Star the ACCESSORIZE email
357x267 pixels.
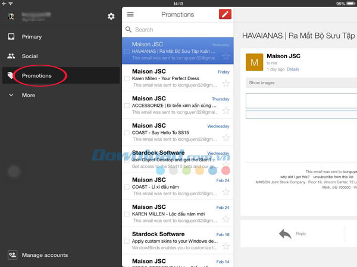(x=226, y=110)
